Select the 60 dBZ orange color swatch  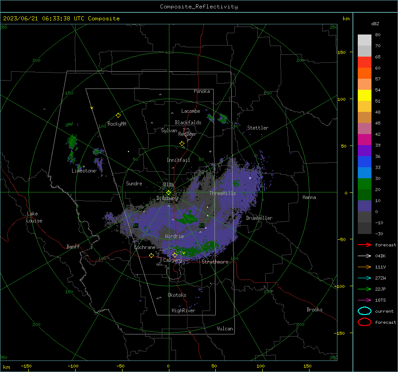point(364,73)
